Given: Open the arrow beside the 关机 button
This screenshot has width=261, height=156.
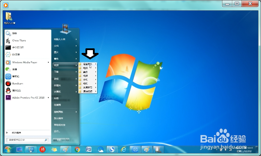Looking at the screenshot, I should point(67,140).
